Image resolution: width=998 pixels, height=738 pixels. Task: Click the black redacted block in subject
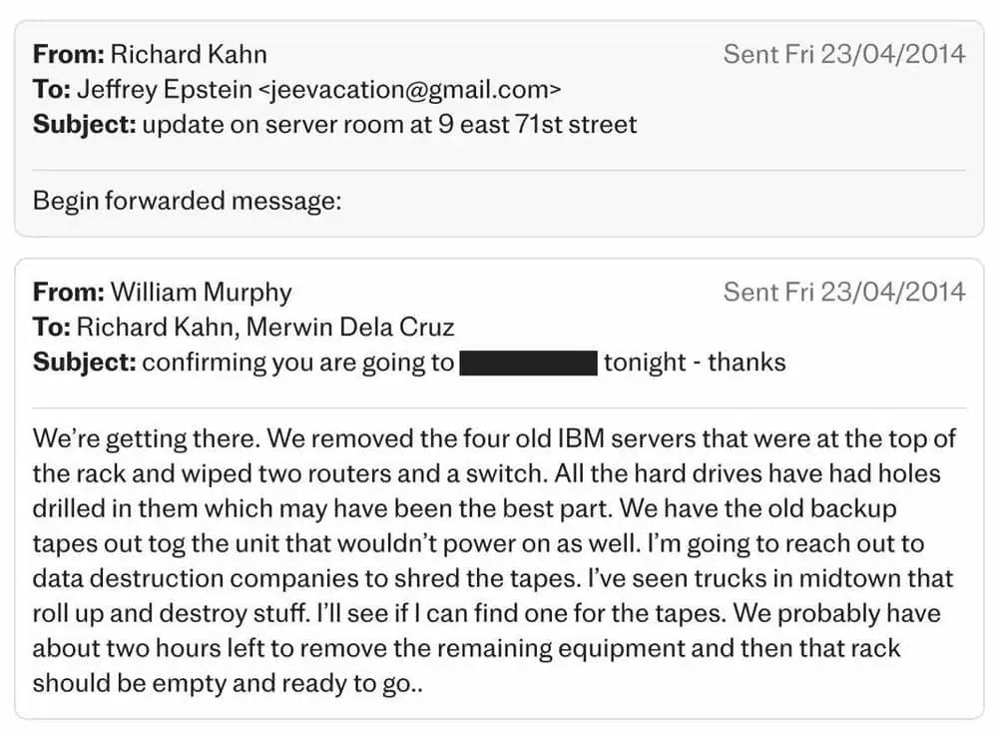(528, 363)
